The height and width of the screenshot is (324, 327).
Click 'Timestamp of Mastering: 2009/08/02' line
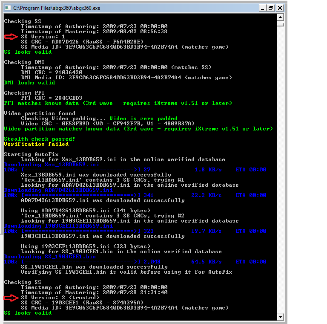(94, 32)
